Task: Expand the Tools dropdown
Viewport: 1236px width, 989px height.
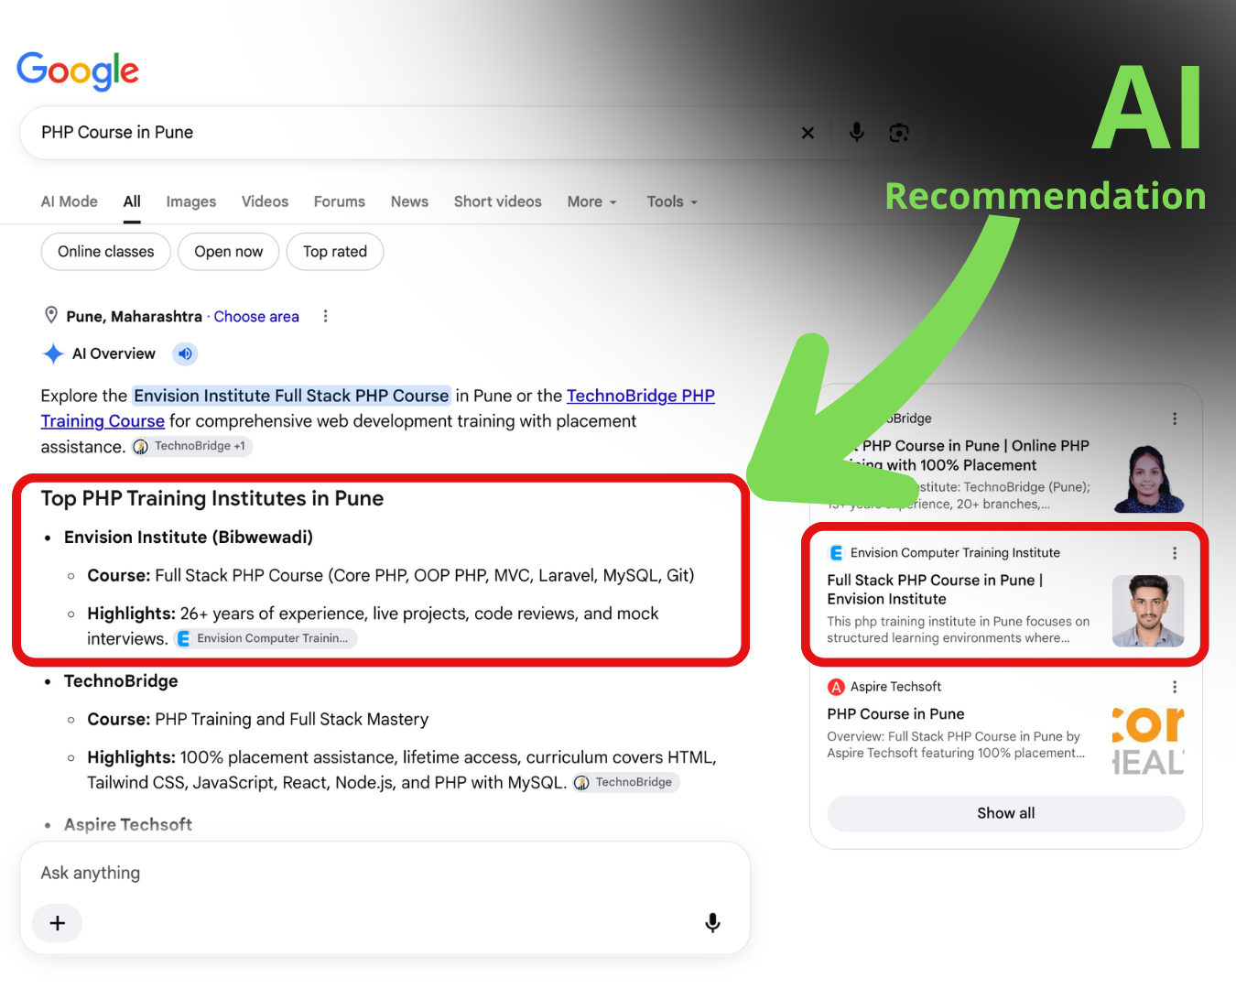Action: coord(672,201)
